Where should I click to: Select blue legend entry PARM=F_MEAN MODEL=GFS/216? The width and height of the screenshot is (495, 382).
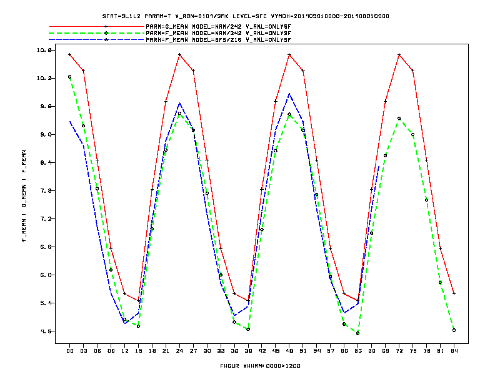[219, 40]
